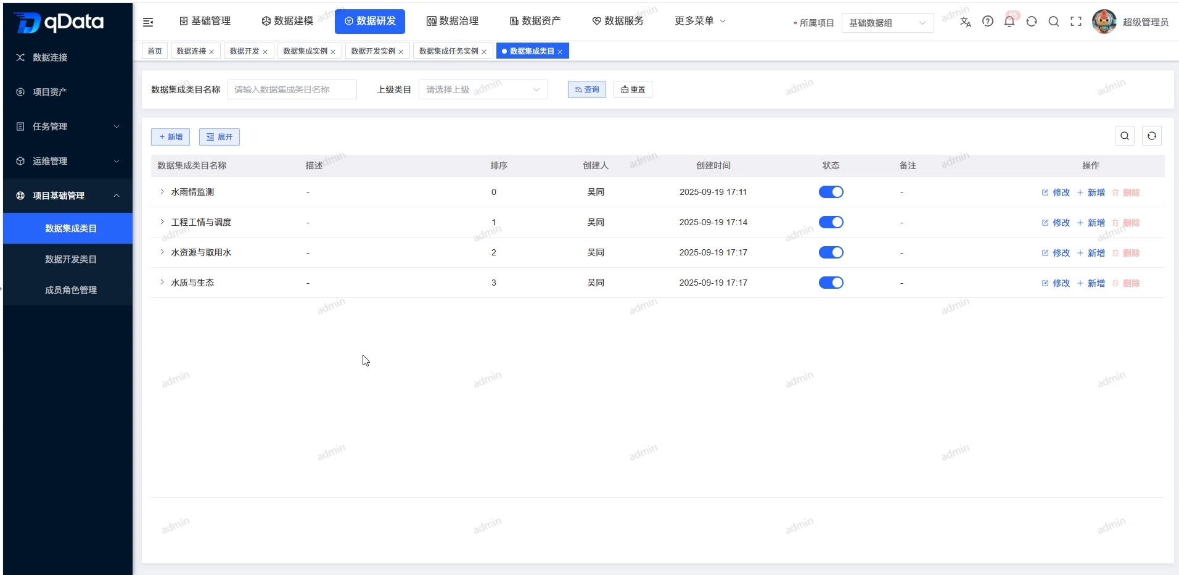Focus the 数据集成类目名称 input field
The width and height of the screenshot is (1179, 575).
292,89
